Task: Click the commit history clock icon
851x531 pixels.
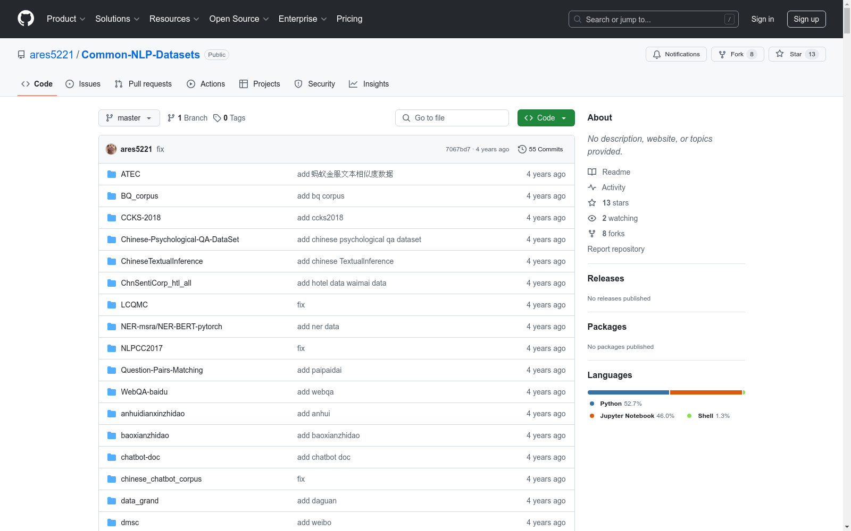Action: pyautogui.click(x=522, y=149)
